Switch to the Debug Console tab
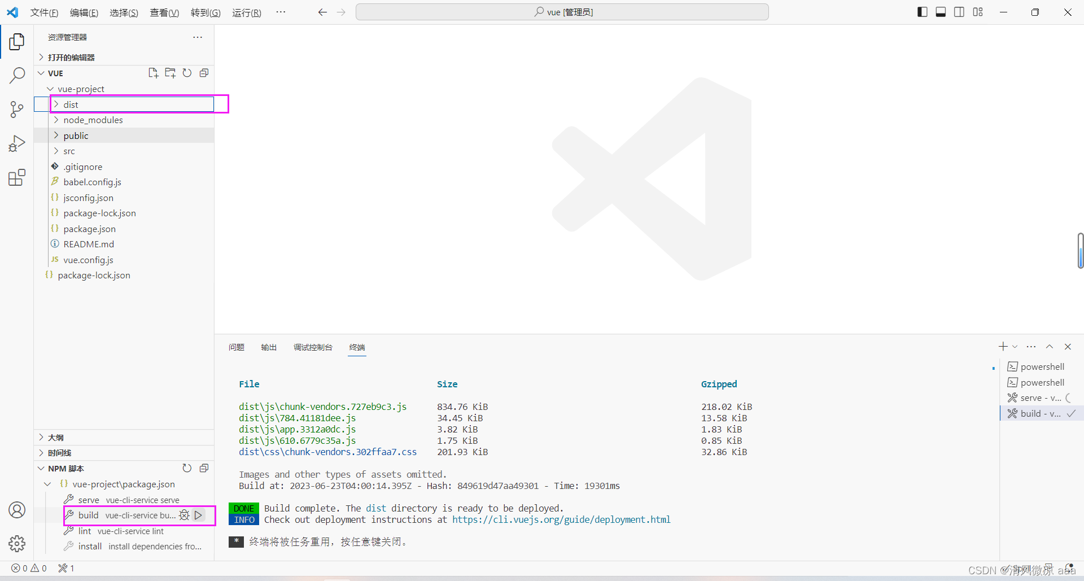The width and height of the screenshot is (1084, 581). [313, 347]
